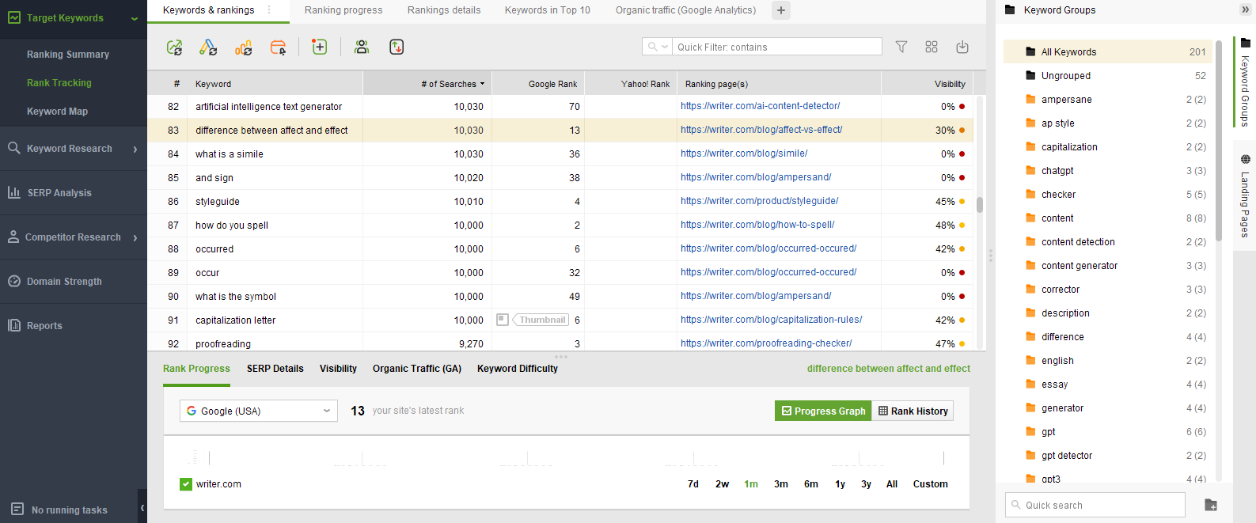This screenshot has height=523, width=1256.
Task: Click the Domain Strength sidebar icon
Action: click(13, 281)
